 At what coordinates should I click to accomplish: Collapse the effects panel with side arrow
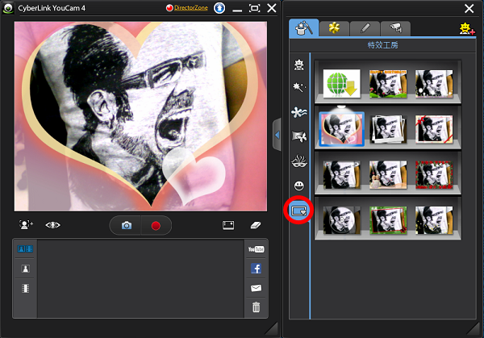tap(277, 135)
